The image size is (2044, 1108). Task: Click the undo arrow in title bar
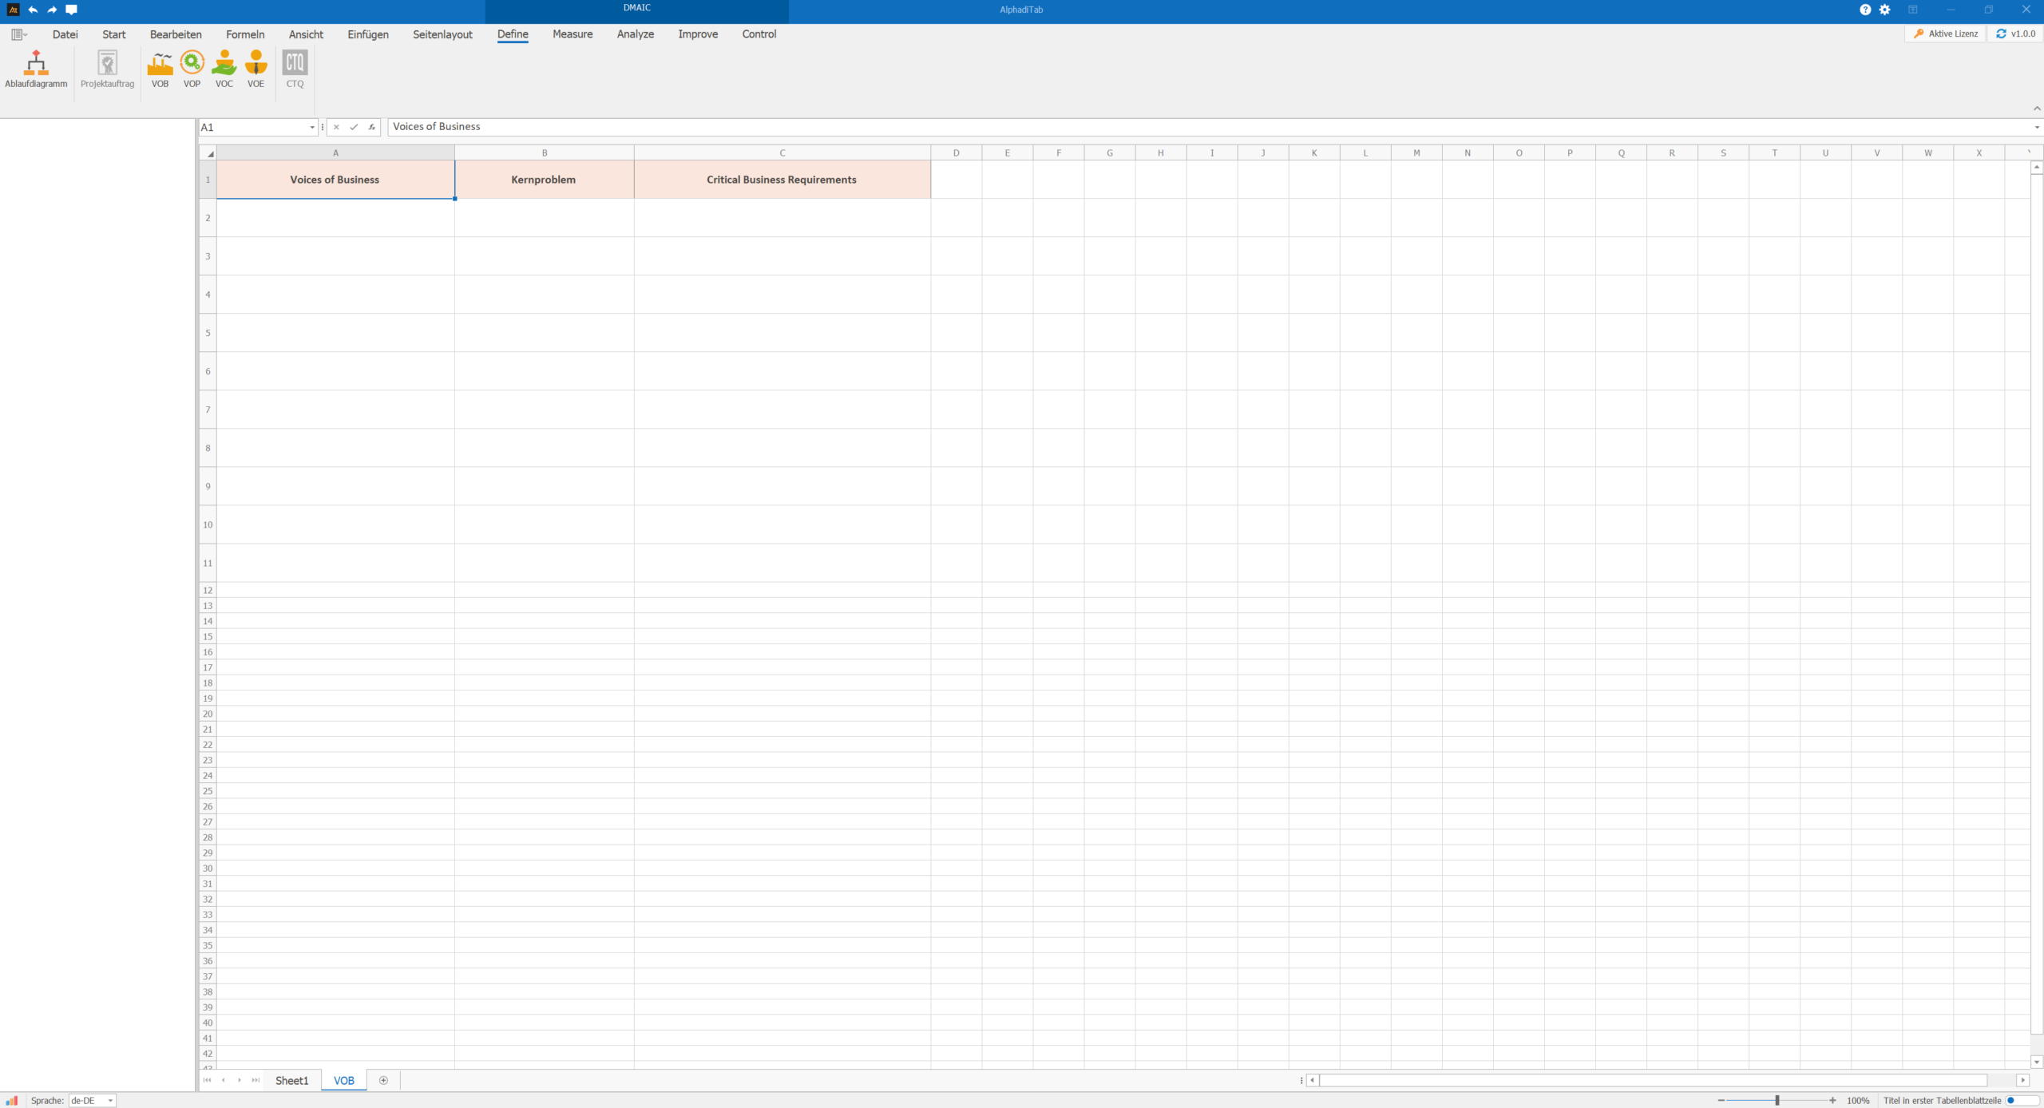coord(33,10)
